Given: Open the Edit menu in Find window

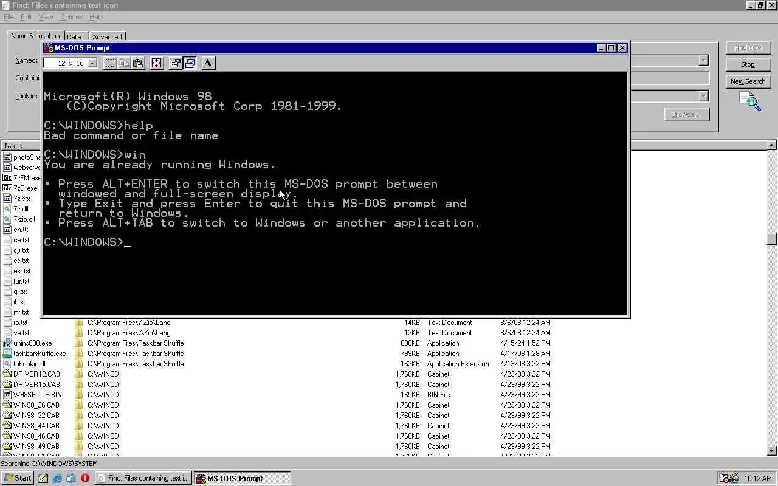Looking at the screenshot, I should [26, 17].
